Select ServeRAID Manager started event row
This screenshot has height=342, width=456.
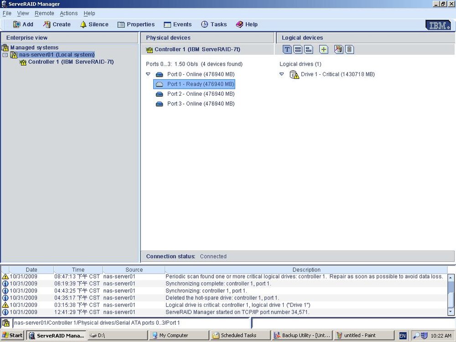(224, 312)
